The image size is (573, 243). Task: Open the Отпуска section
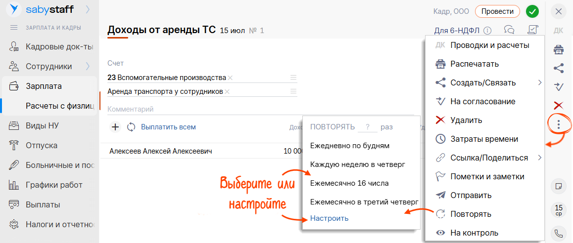click(41, 145)
